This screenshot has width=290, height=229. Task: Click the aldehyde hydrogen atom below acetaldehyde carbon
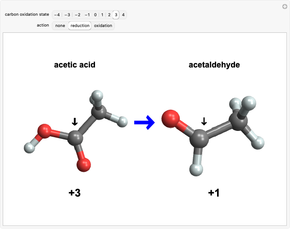pos(196,170)
